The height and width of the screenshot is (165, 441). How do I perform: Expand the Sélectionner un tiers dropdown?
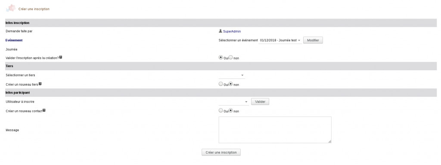232,75
